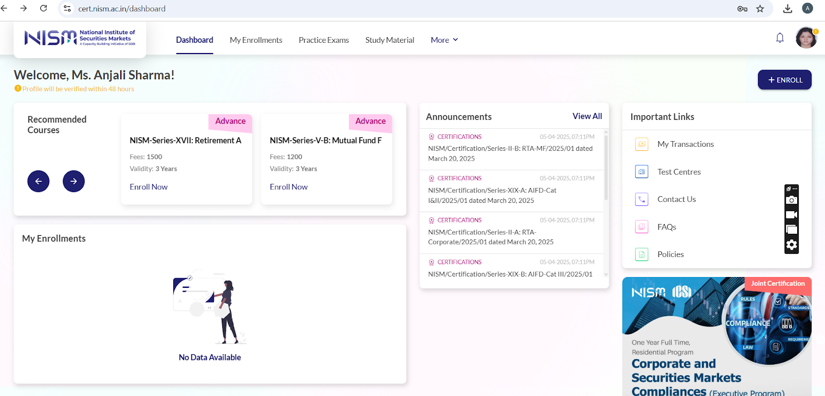Open the Practice Exams tab

(324, 40)
